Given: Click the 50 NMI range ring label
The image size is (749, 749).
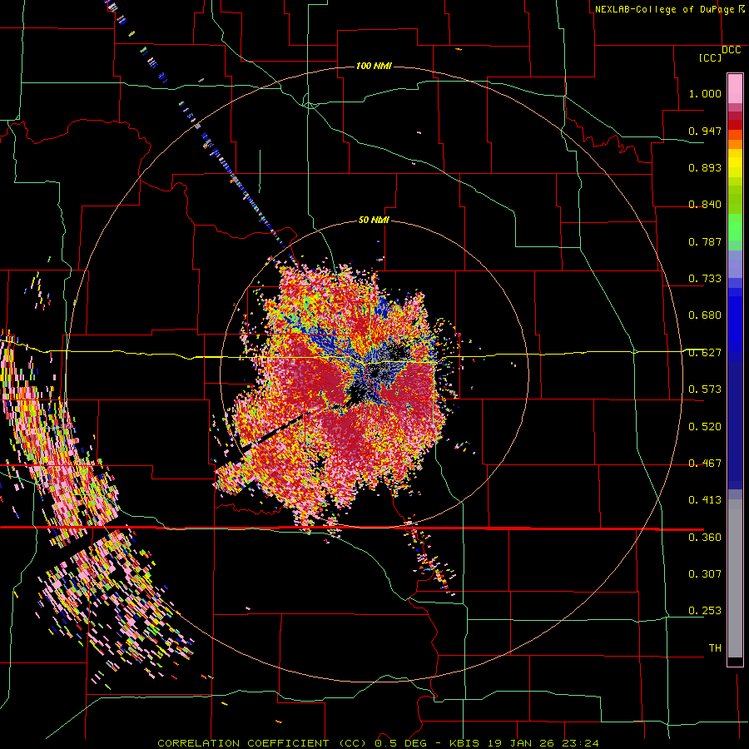Looking at the screenshot, I should click(x=374, y=221).
